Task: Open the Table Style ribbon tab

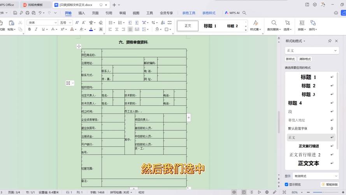Action: [x=209, y=13]
